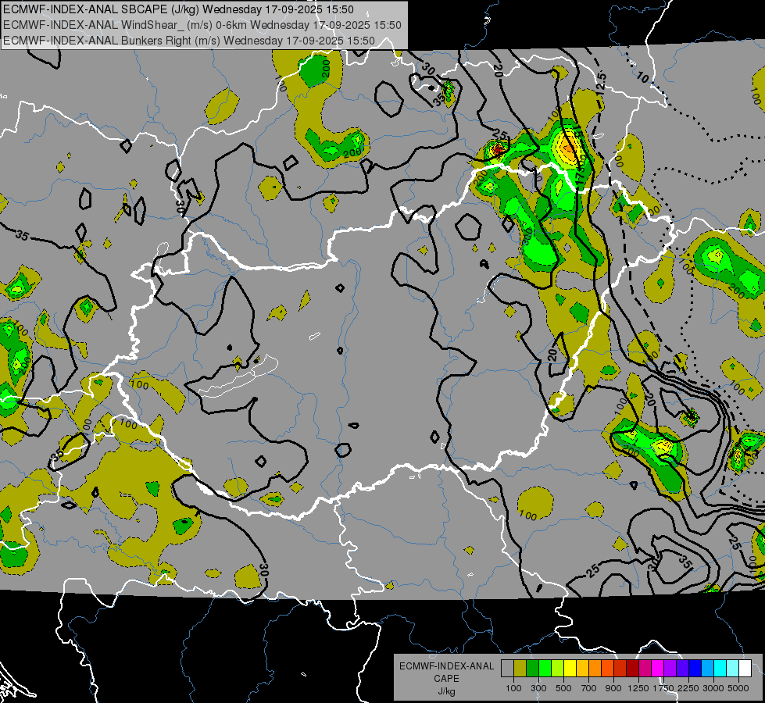Click the cyan swatch in the CAPE legend
The width and height of the screenshot is (765, 703).
[720, 668]
